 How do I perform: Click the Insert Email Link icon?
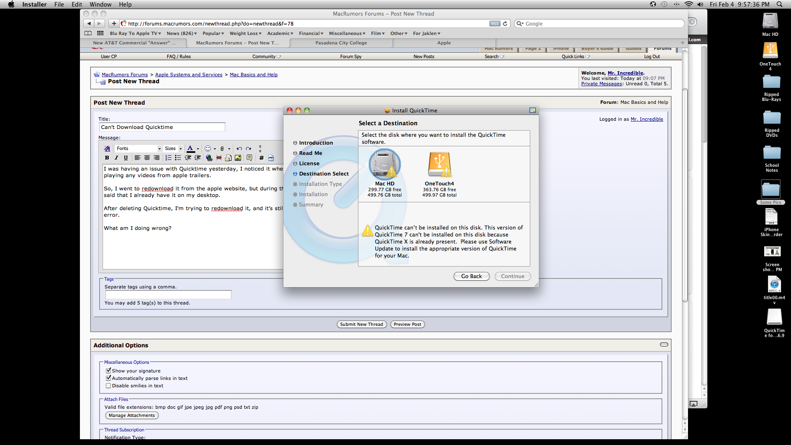click(228, 158)
